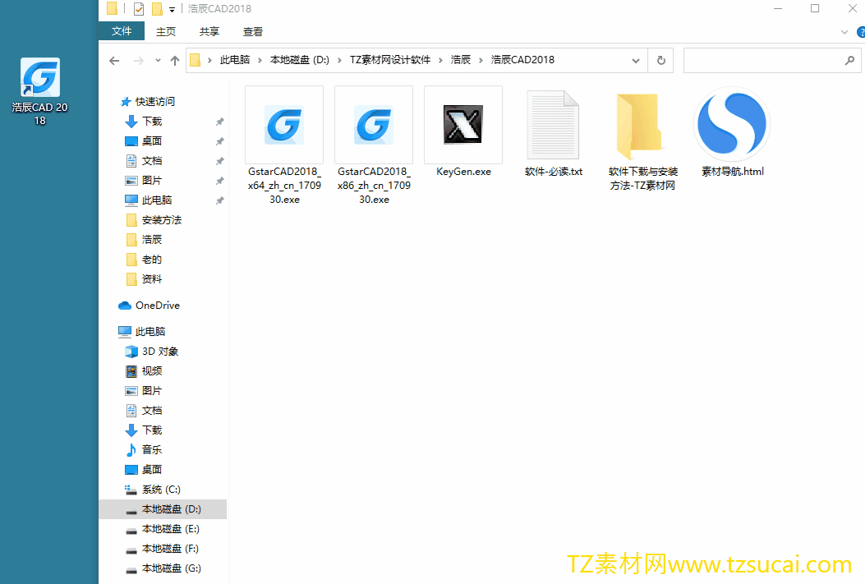Screen dimensions: 865x584
Task: Open 系统 (C:) drive
Action: pyautogui.click(x=153, y=490)
